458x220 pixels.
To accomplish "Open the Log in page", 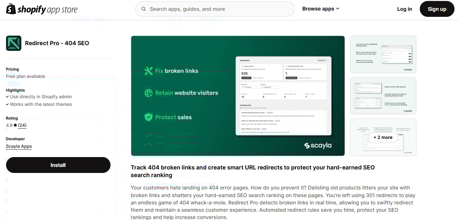I will pyautogui.click(x=404, y=9).
